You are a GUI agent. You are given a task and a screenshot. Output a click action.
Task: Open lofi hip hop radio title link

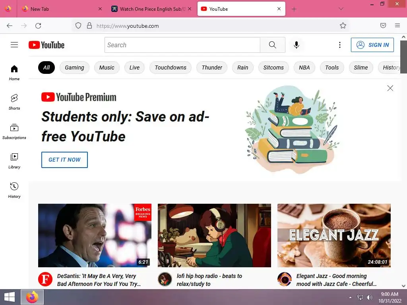[209, 280]
